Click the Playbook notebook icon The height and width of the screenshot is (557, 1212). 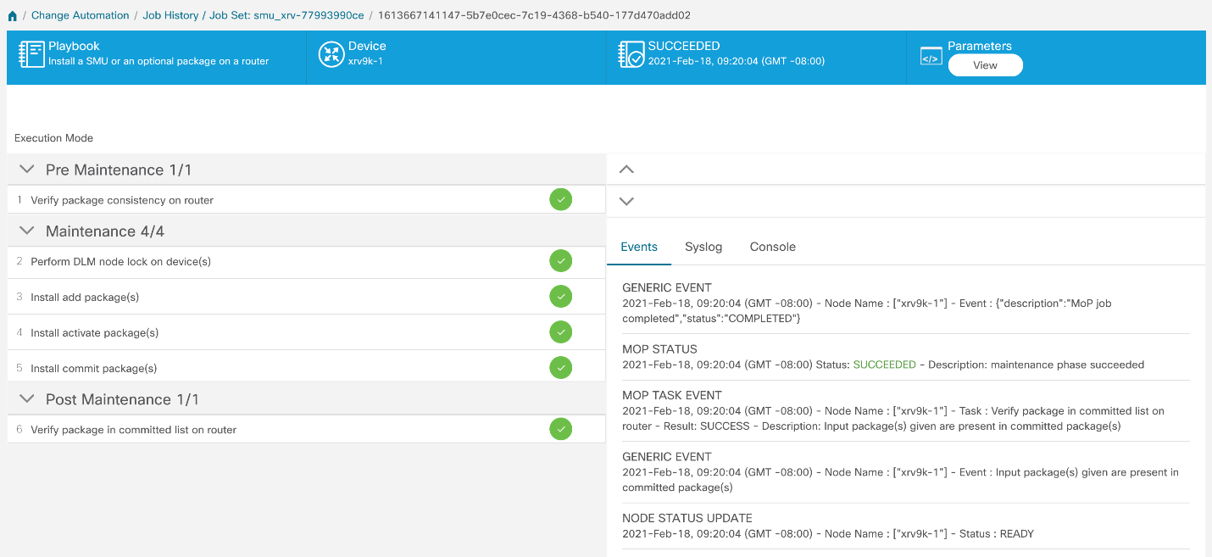click(x=31, y=53)
